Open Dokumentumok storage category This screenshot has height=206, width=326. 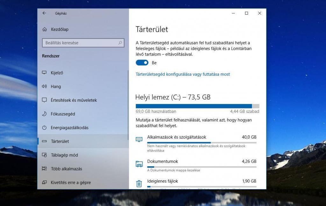162,161
